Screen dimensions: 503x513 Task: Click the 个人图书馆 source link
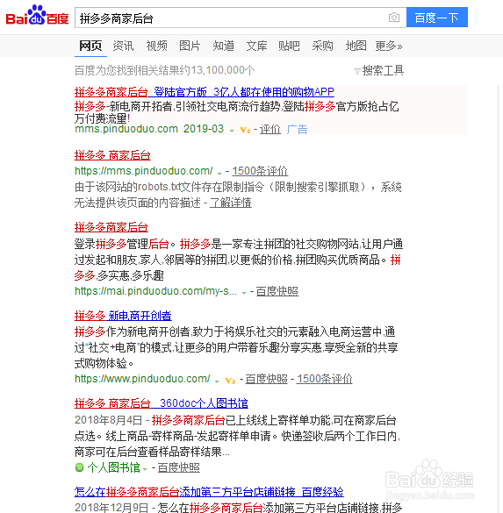(113, 467)
